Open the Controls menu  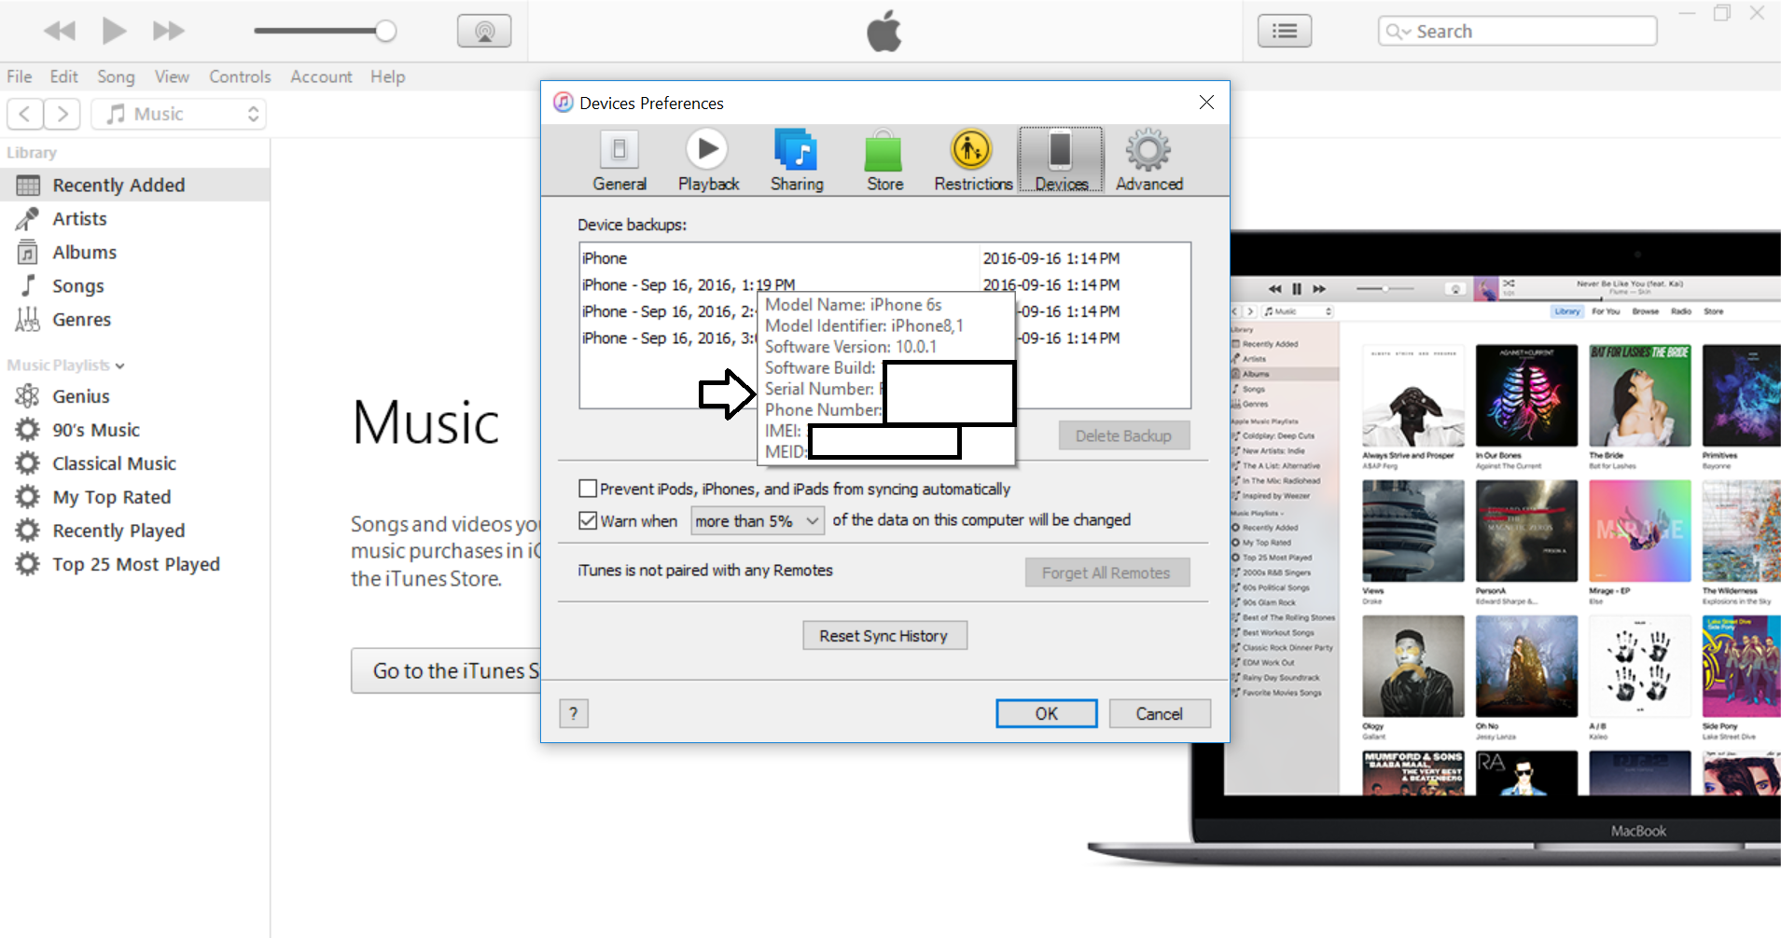pos(240,76)
